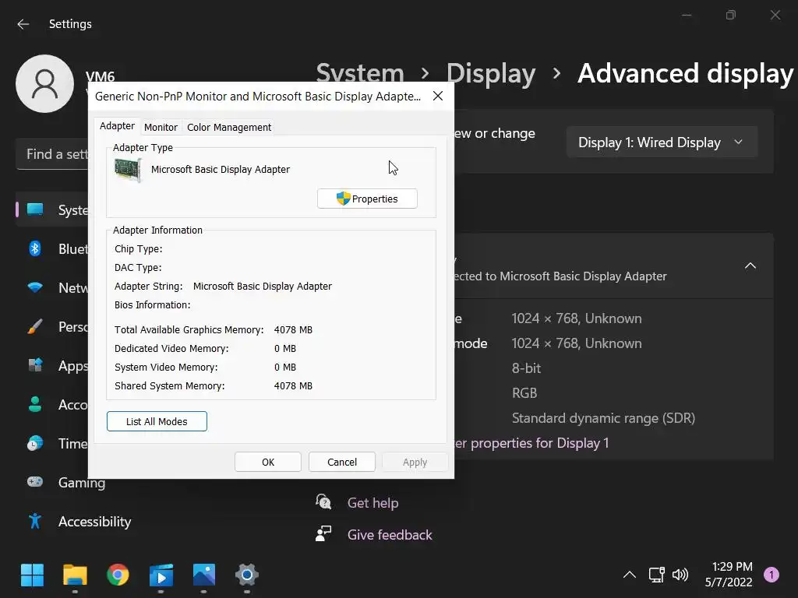
Task: Show hidden system tray icons
Action: (630, 575)
